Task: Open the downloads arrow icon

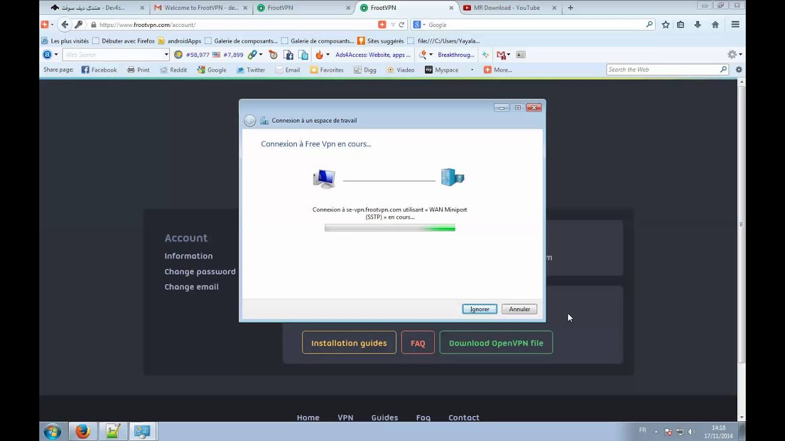Action: tap(698, 24)
